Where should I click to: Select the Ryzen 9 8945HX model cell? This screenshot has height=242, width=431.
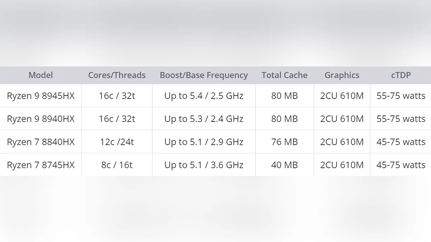pos(41,96)
